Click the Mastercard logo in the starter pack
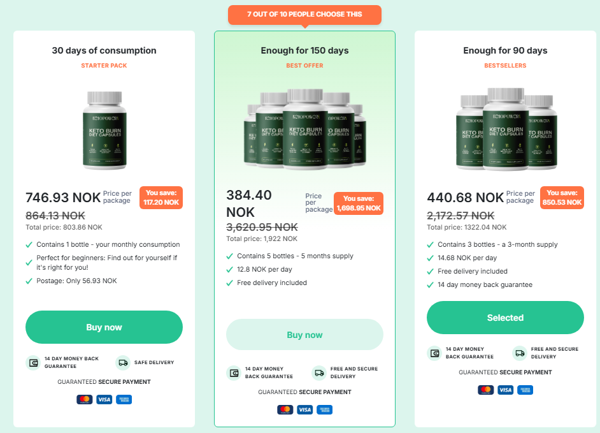Viewport: 600px width, 433px height. coord(84,400)
